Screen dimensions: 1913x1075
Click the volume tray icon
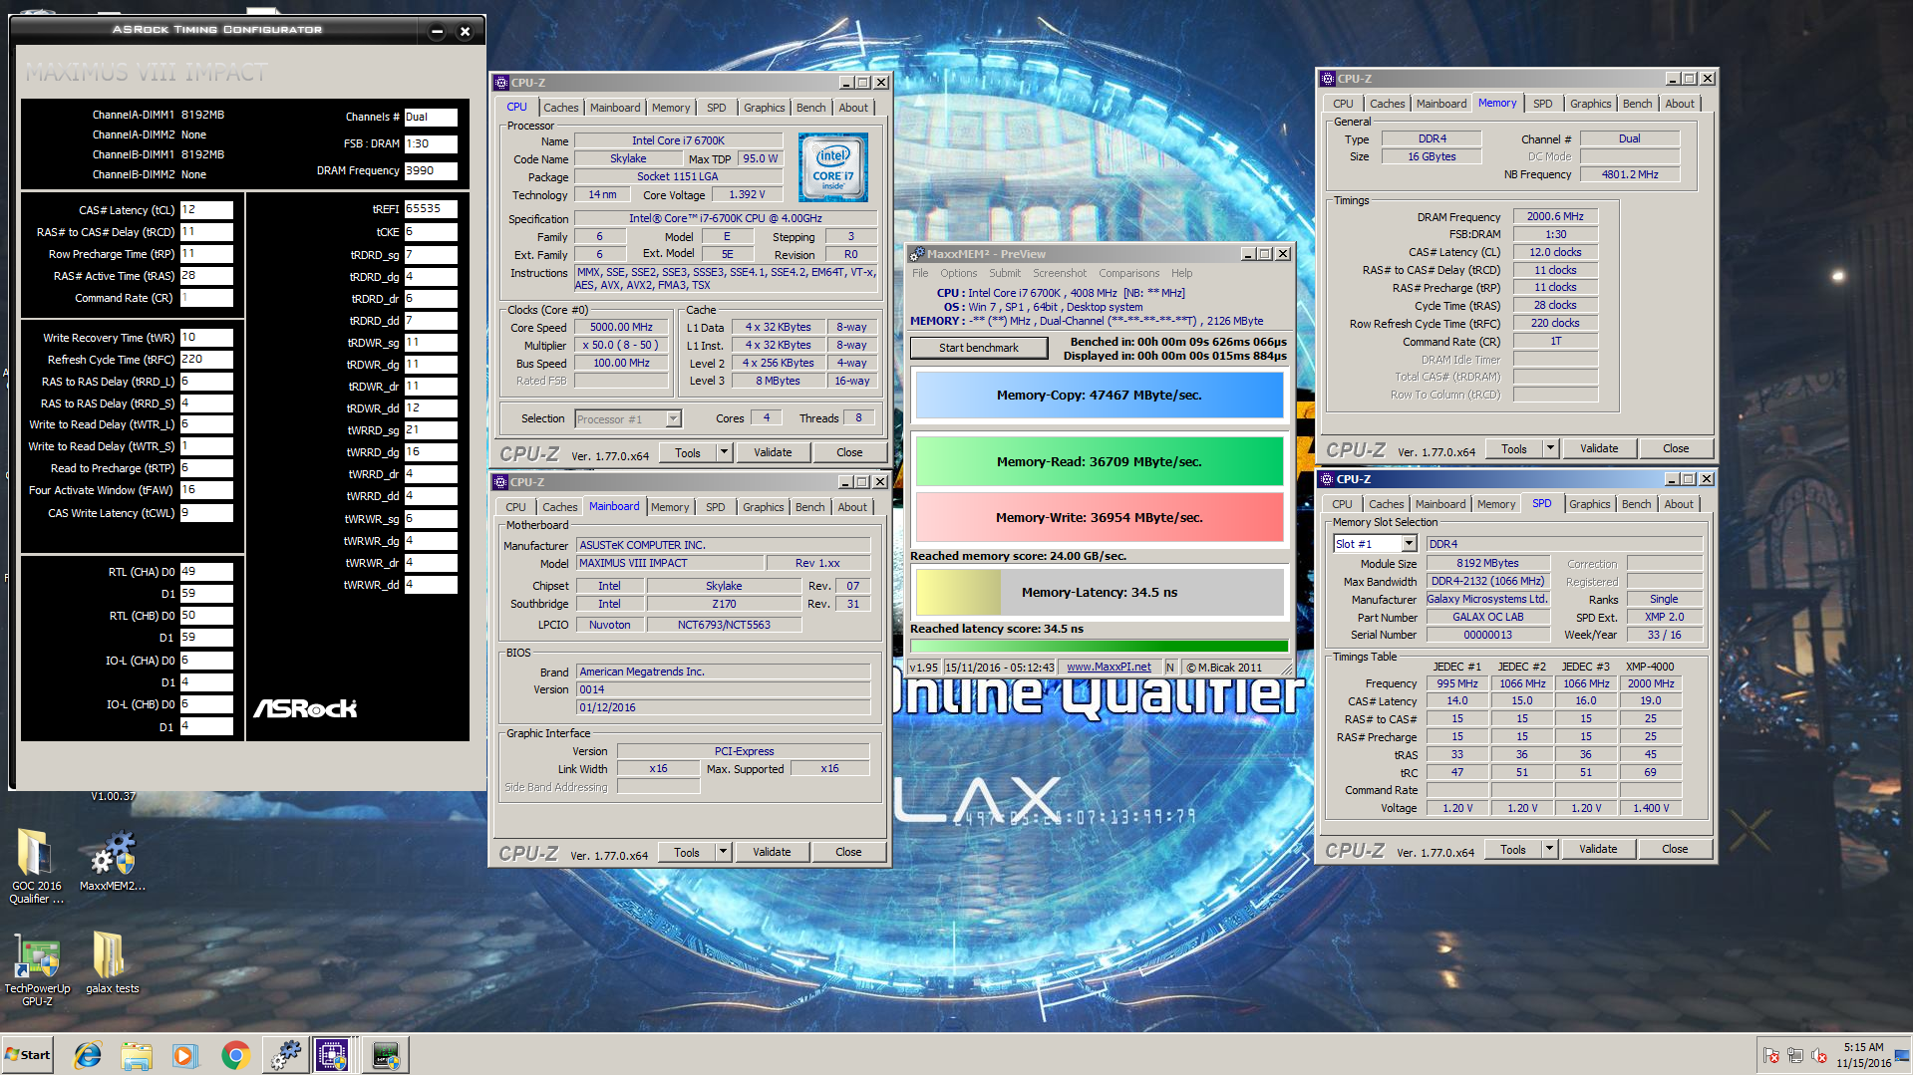[1819, 1055]
